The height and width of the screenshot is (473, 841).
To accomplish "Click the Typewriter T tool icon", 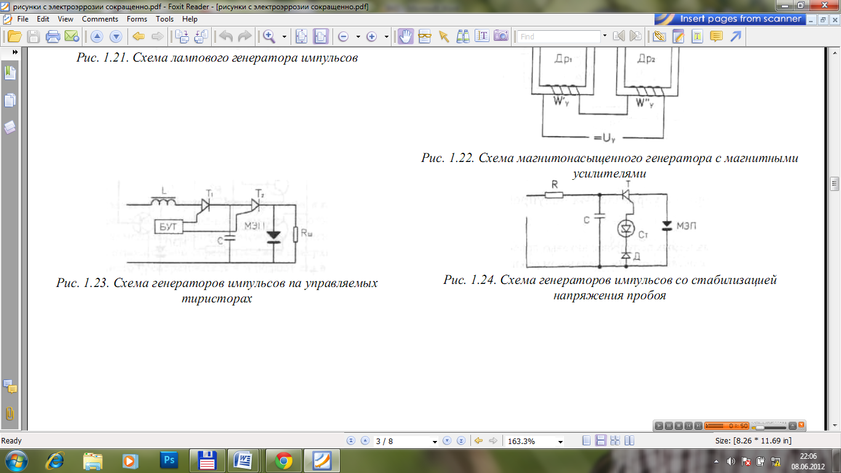I will coord(697,36).
